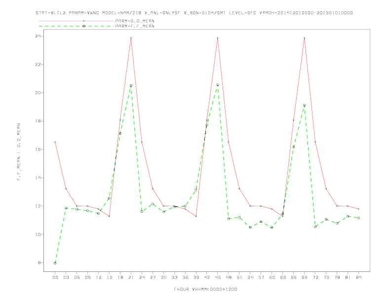391x302 pixels.
Task: Click x-axis tick label 54
Action: coord(250,277)
